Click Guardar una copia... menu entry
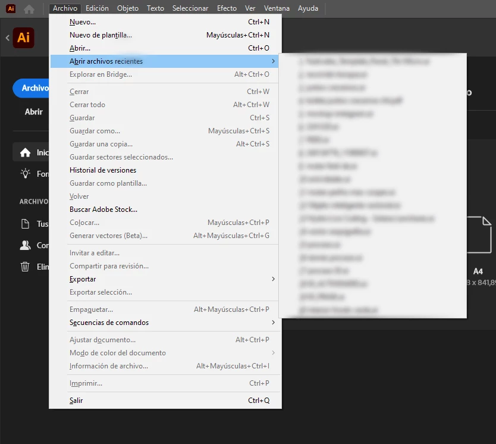This screenshot has width=496, height=444. tap(165, 143)
